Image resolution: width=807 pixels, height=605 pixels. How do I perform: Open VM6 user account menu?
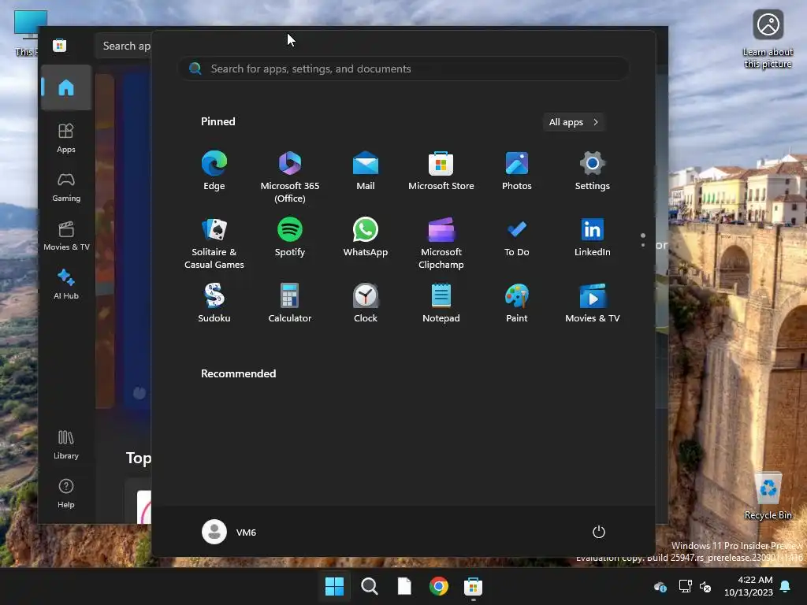[x=229, y=532]
